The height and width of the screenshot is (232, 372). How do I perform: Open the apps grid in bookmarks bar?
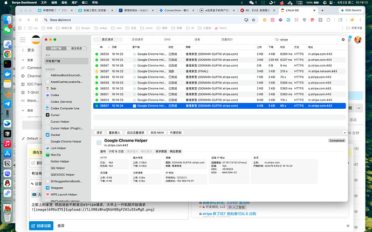pos(20,28)
